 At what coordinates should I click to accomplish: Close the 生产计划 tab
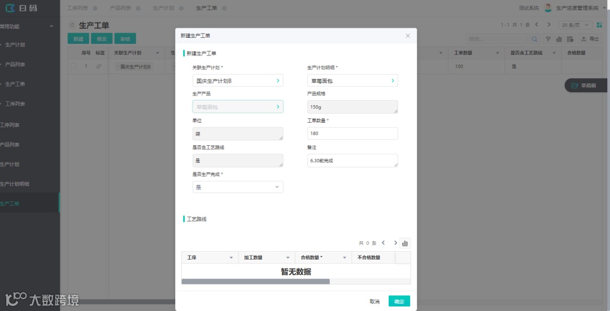tap(181, 8)
